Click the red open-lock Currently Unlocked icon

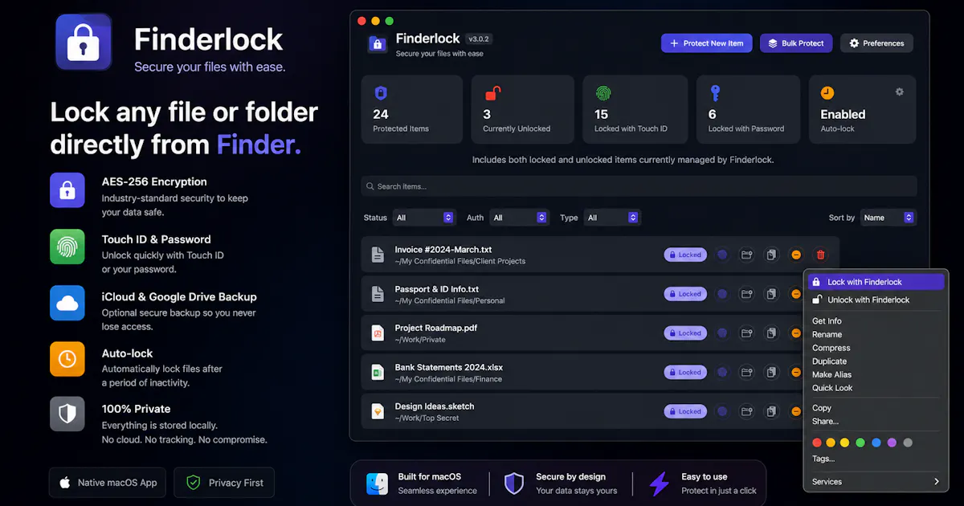pos(492,94)
